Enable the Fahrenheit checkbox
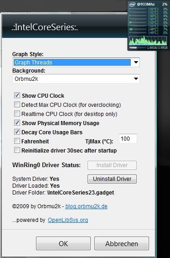This screenshot has width=170, height=258. [x=17, y=141]
